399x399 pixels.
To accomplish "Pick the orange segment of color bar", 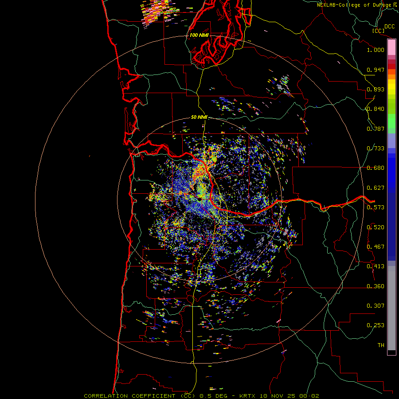I will [391, 77].
